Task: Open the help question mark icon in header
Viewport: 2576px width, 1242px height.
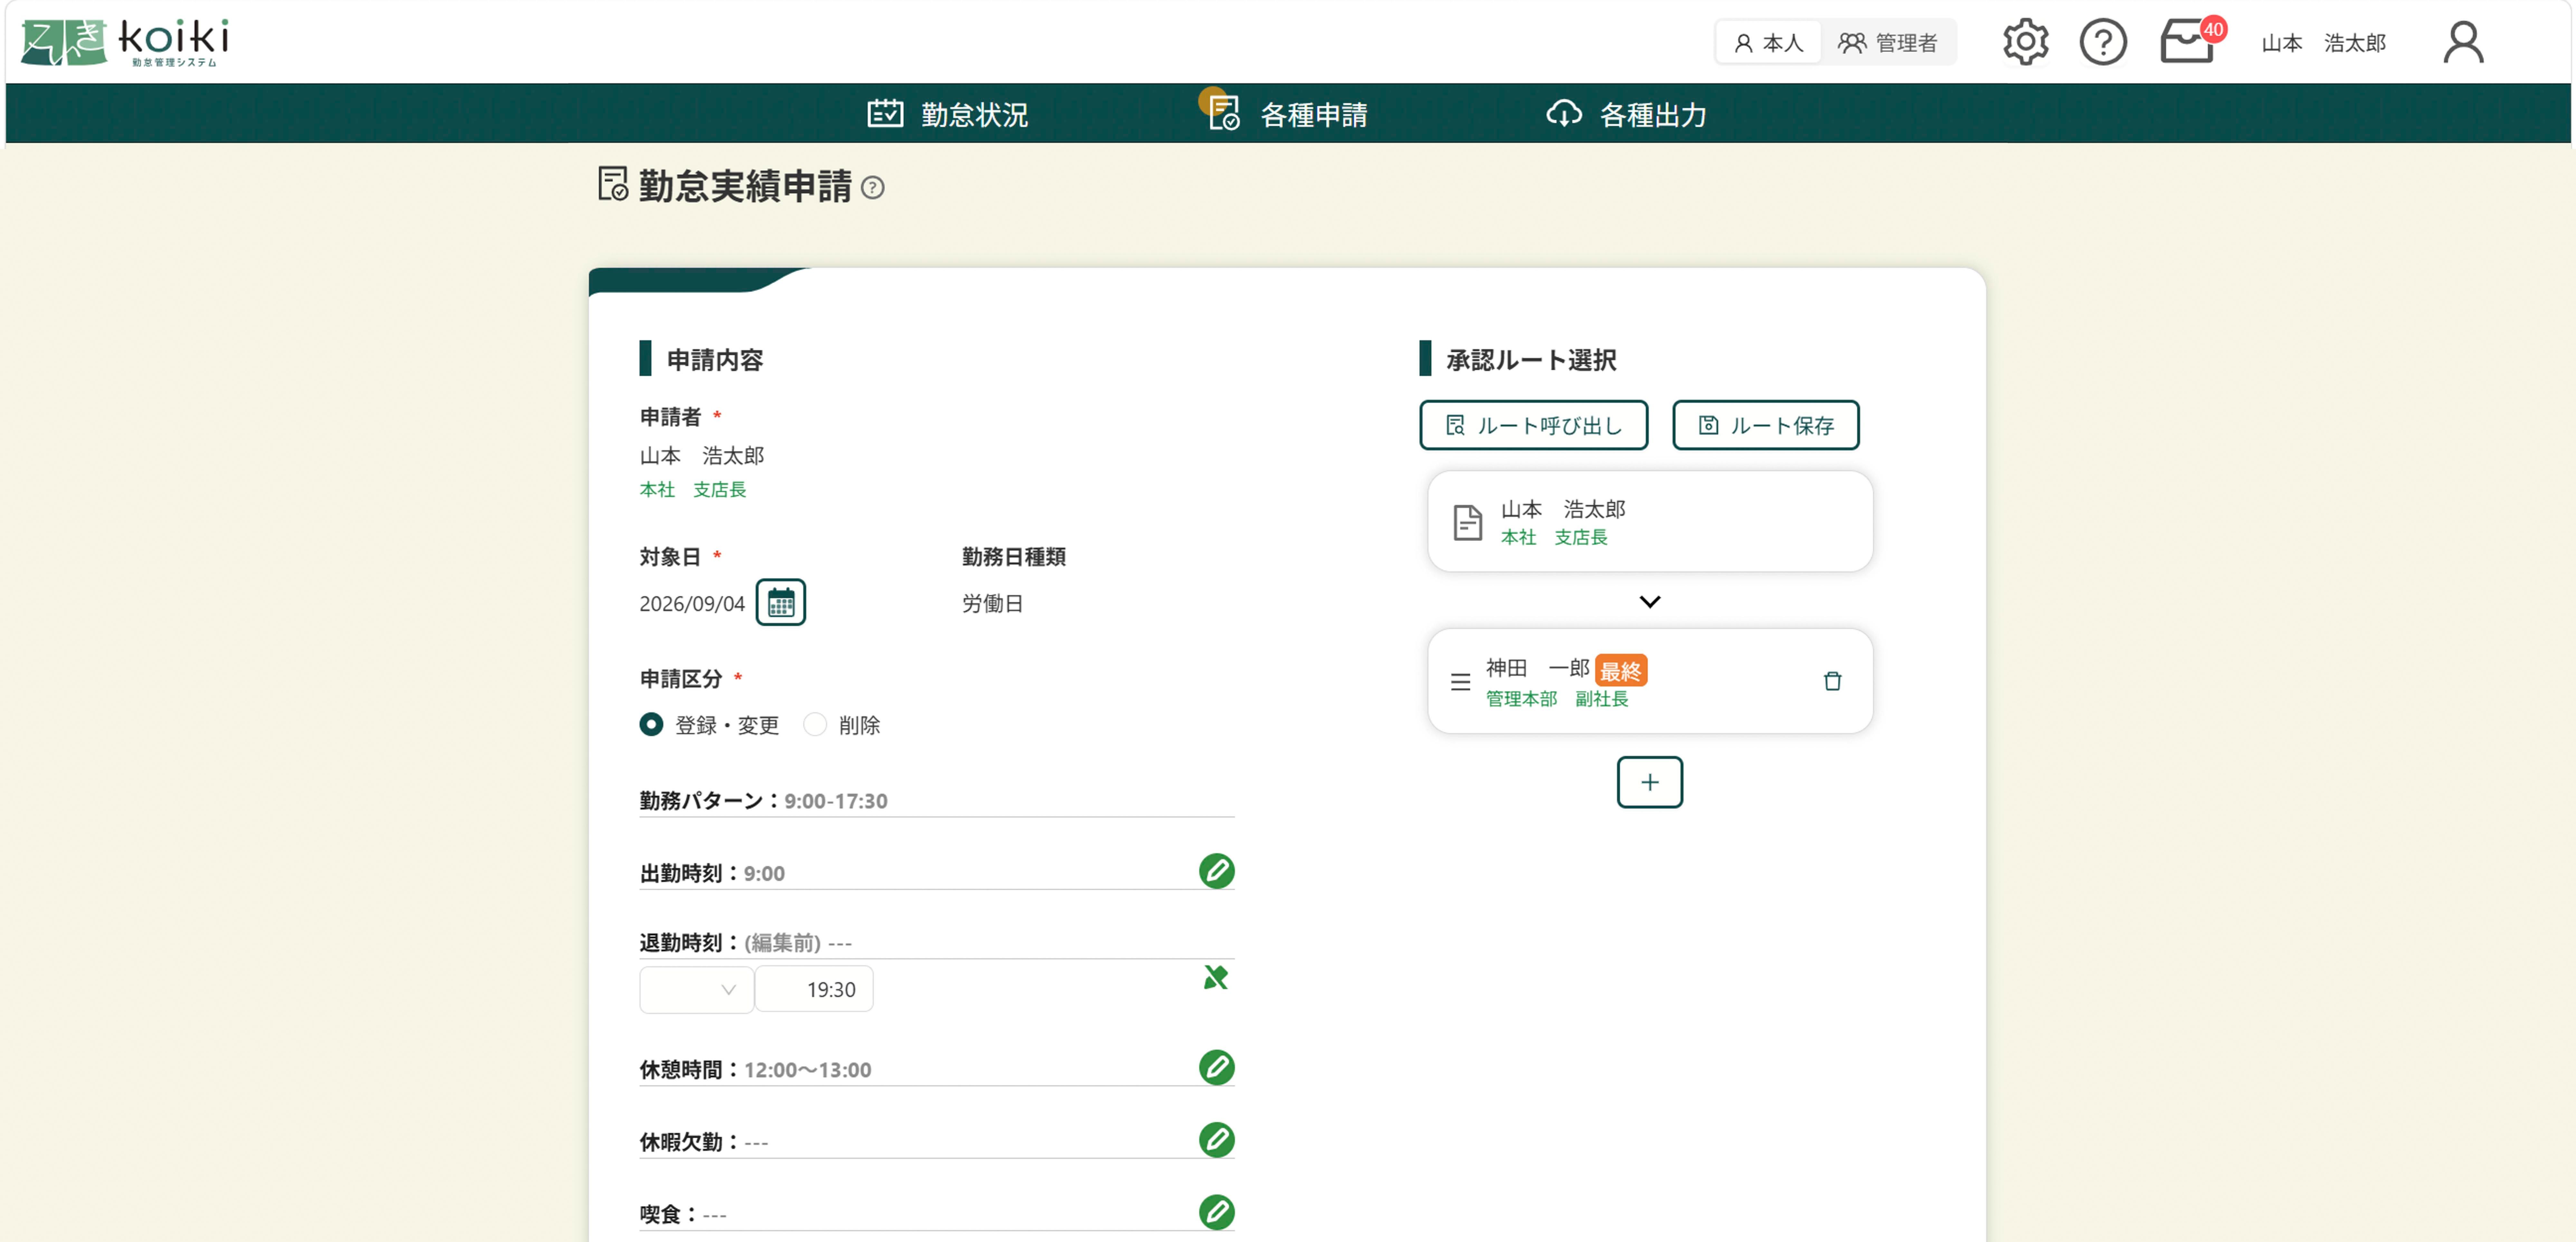Action: tap(2103, 42)
